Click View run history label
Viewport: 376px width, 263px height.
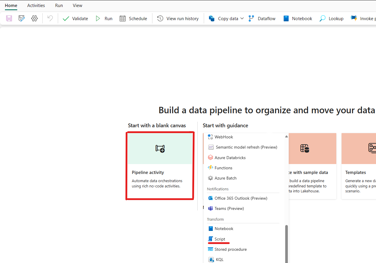click(182, 18)
